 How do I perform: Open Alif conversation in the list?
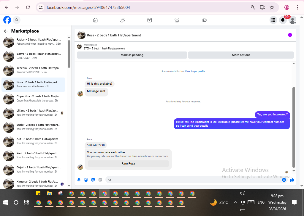point(33,141)
